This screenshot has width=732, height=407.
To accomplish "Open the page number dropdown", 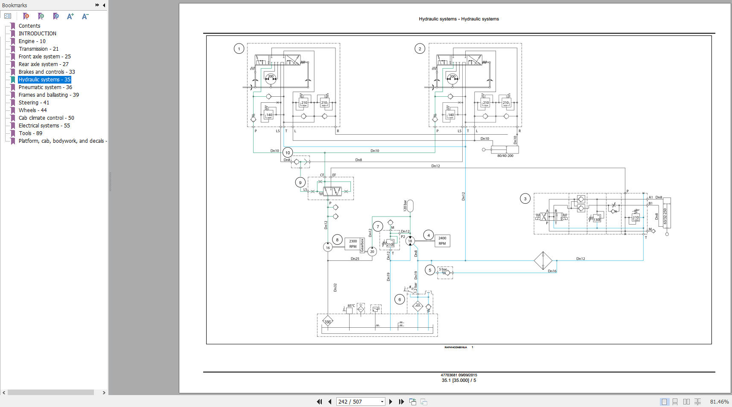I will [382, 401].
